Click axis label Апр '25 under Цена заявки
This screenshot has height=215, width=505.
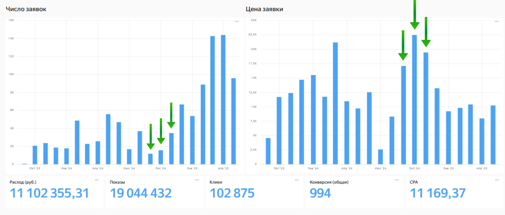482,168
